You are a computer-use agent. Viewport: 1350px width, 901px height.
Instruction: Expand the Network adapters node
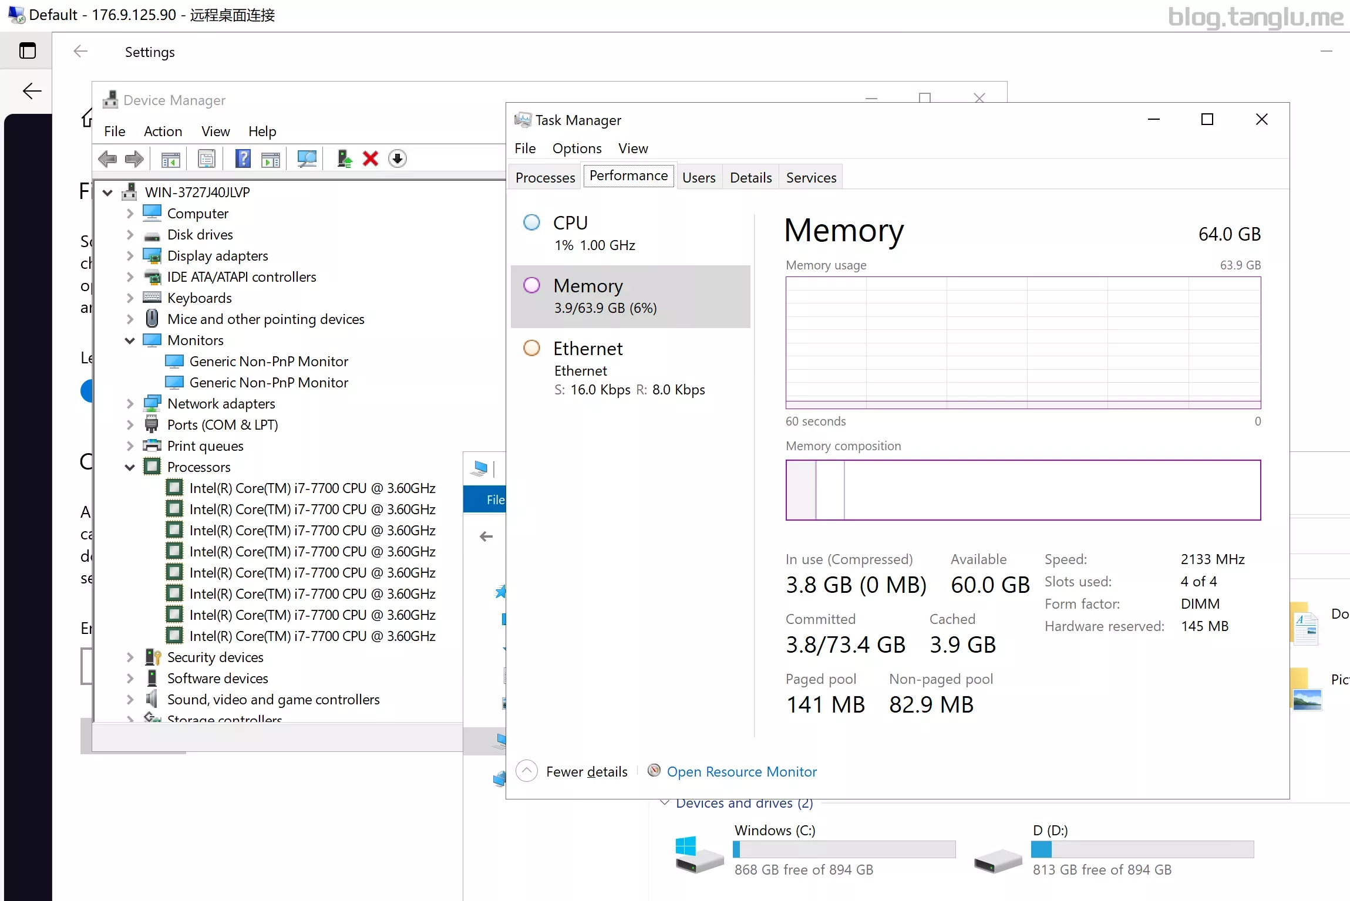130,403
